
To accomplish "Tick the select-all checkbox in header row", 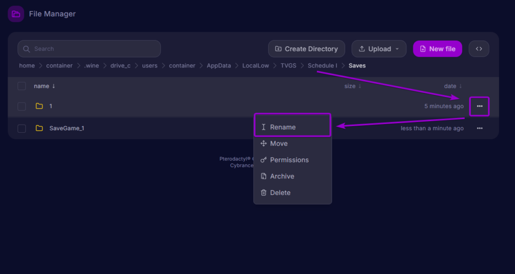I will (22, 86).
